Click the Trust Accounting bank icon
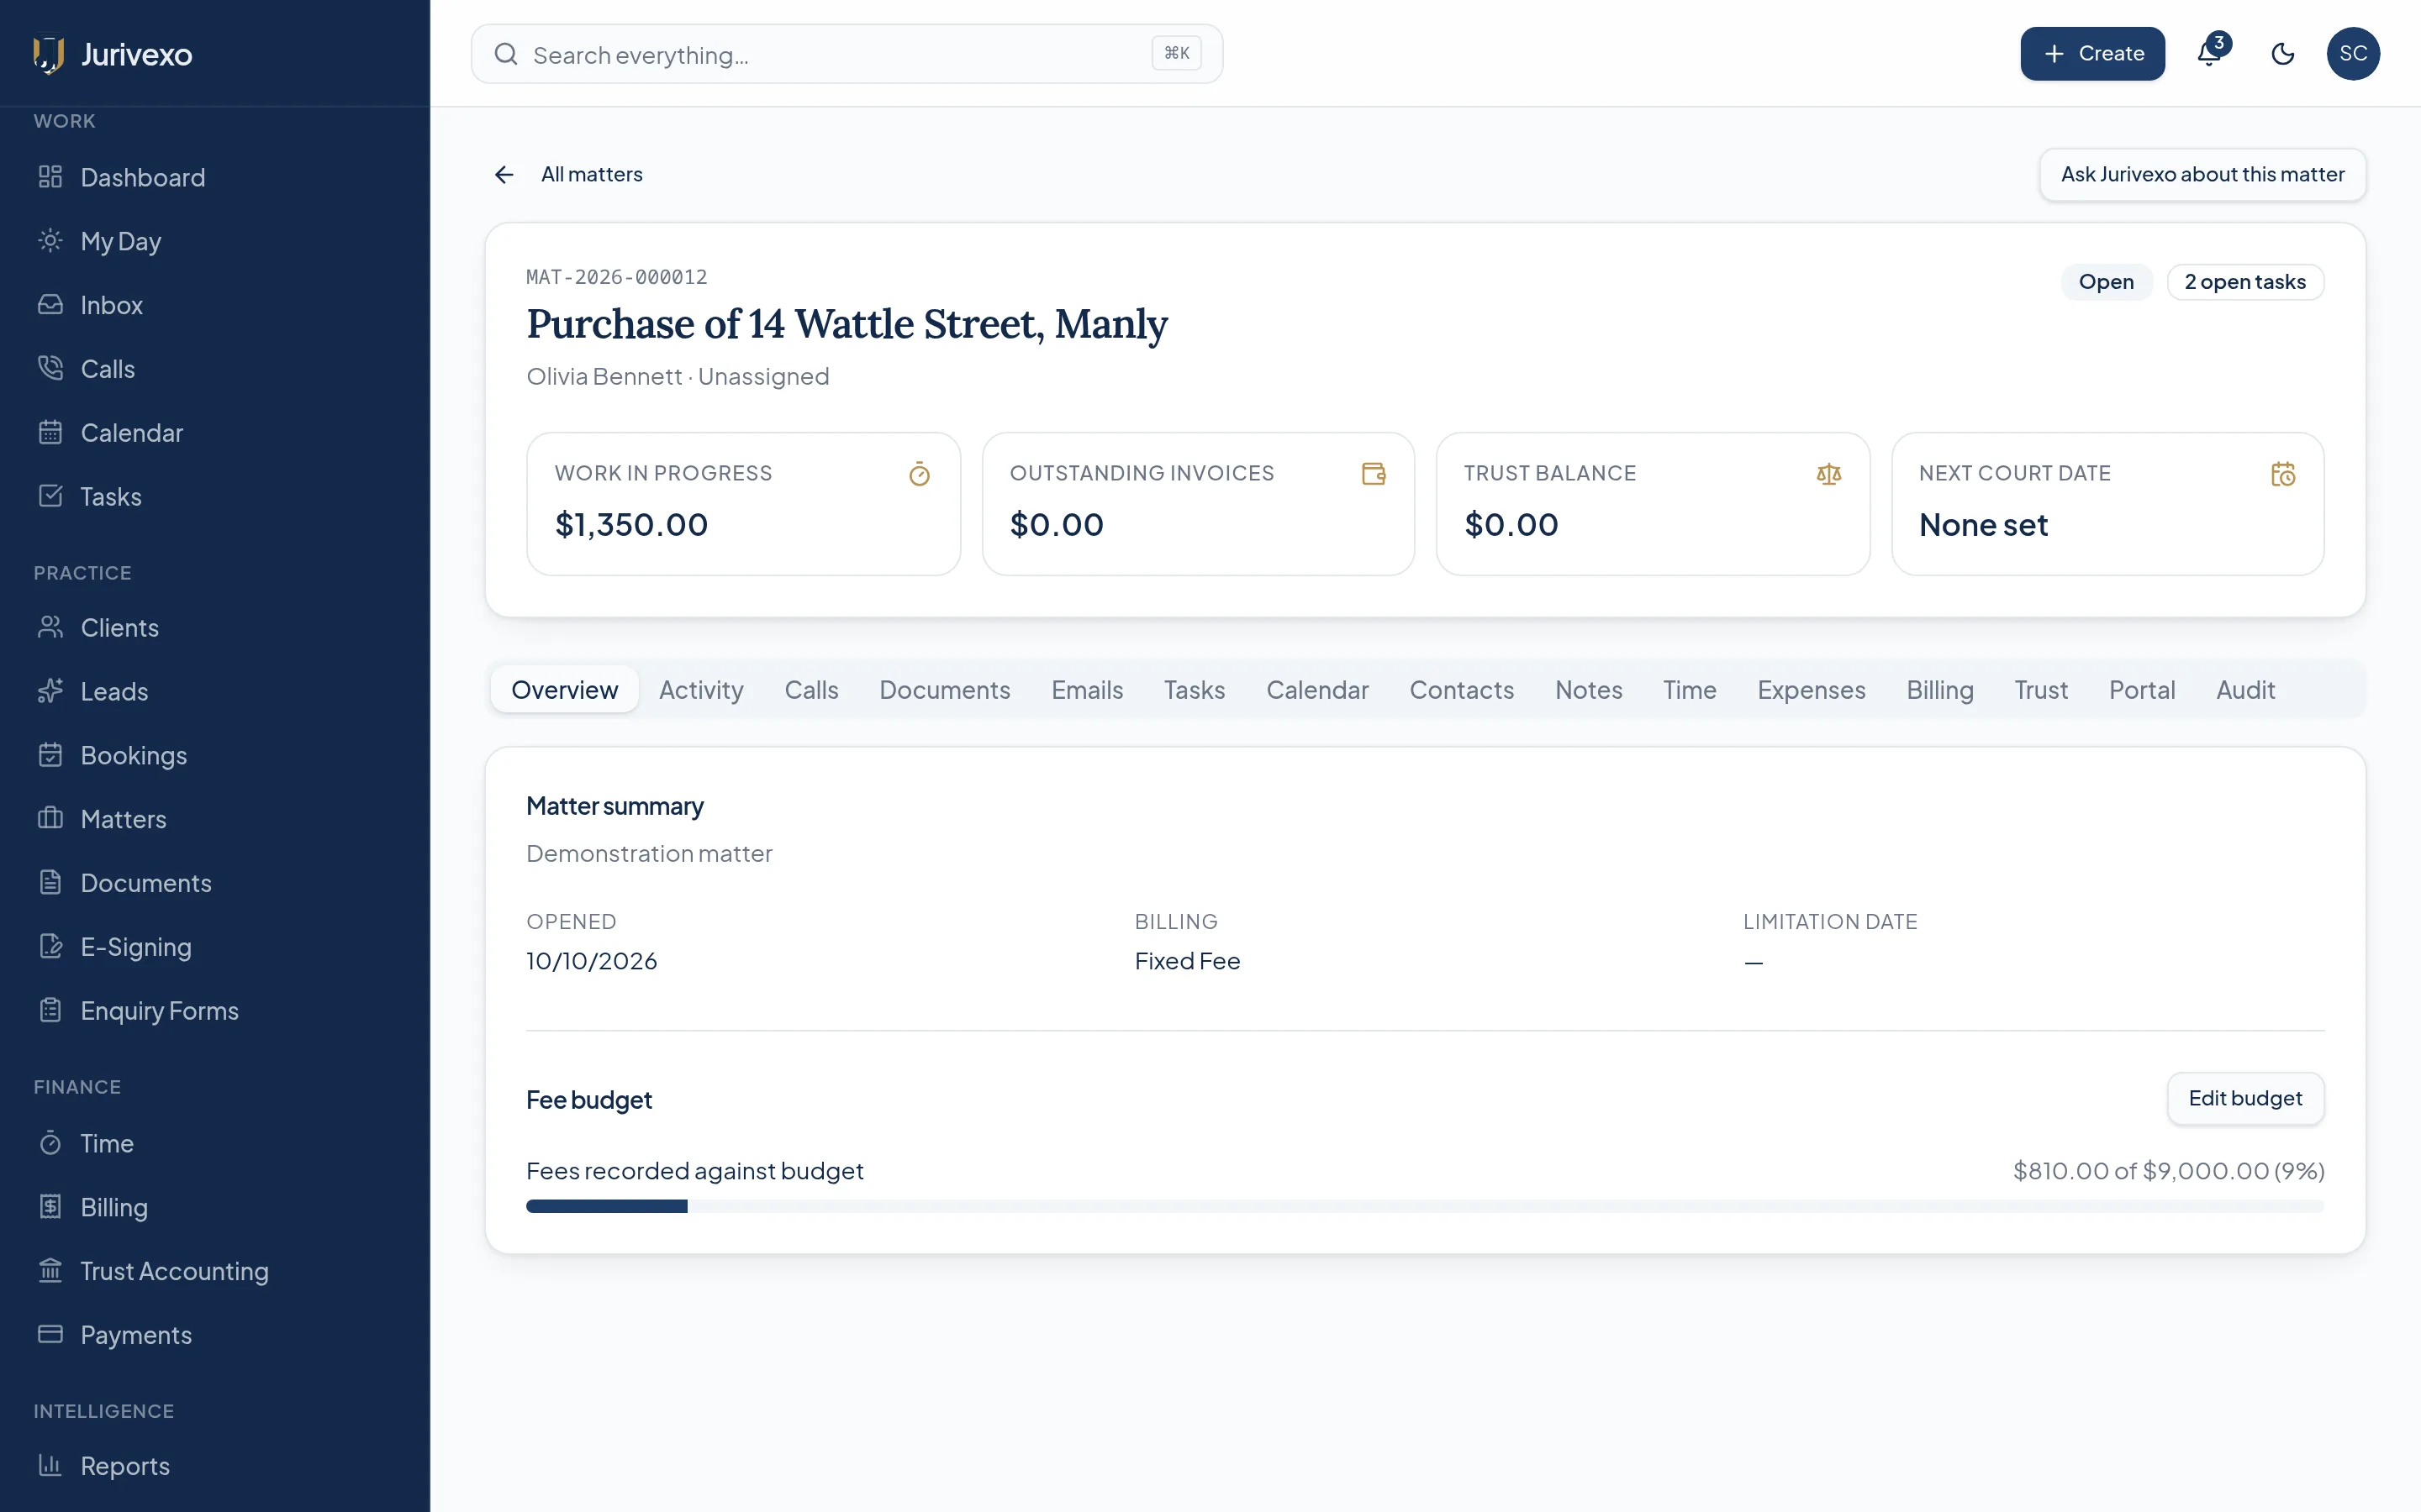 [50, 1271]
